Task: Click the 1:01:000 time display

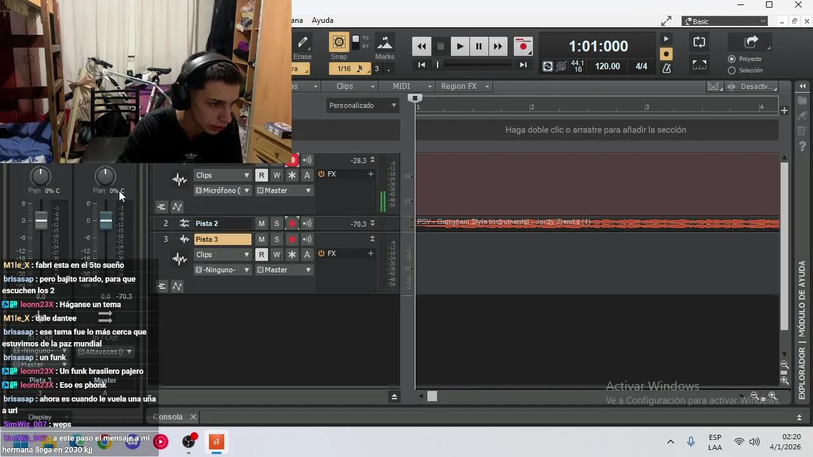Action: click(x=598, y=46)
